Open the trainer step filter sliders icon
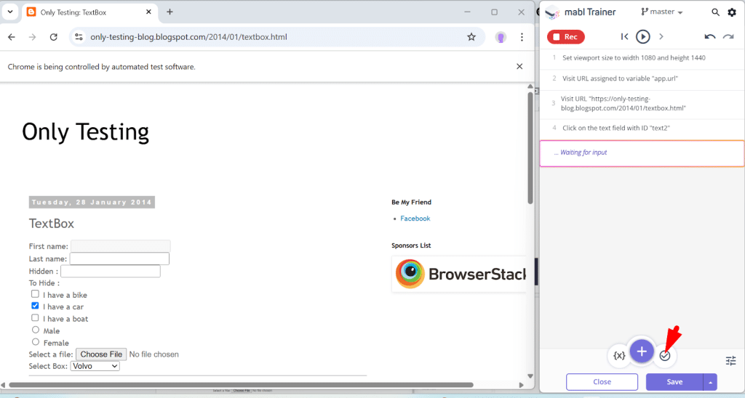 pos(730,361)
